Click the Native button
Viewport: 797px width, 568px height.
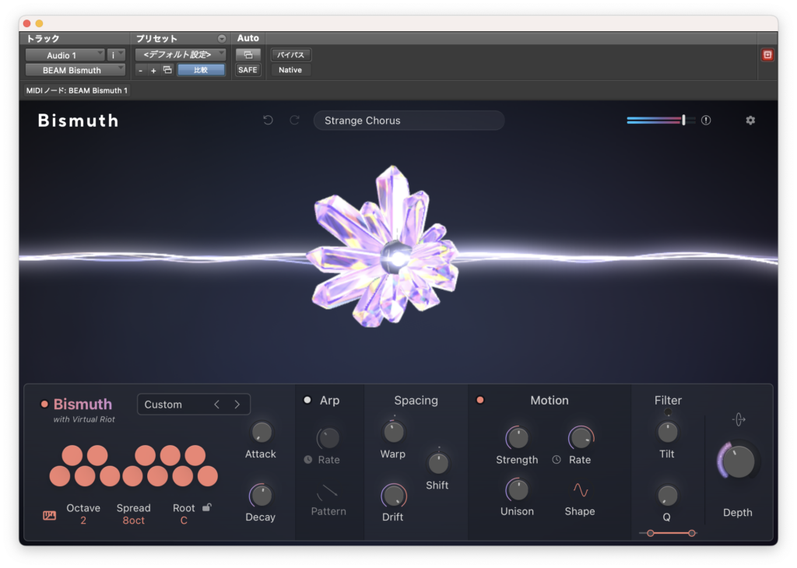coord(291,70)
